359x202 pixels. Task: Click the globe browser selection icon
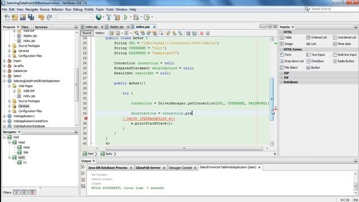click(x=99, y=17)
